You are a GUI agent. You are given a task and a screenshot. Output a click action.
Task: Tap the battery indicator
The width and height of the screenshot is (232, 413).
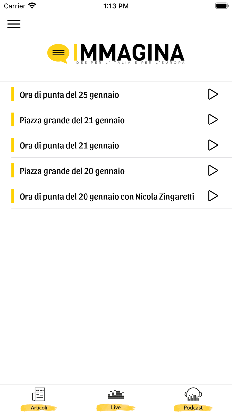coord(222,5)
